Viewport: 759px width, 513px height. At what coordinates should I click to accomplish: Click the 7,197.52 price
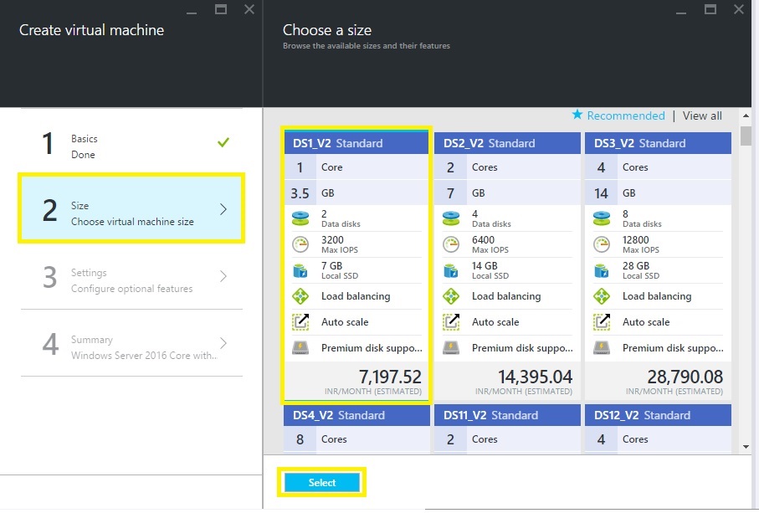point(390,377)
